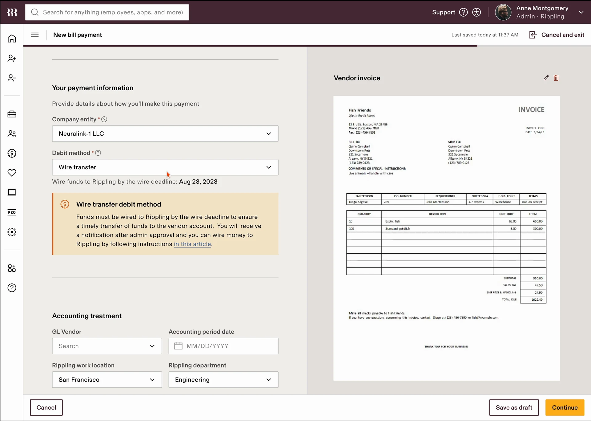This screenshot has height=421, width=591.
Task: Open the 'in this article' link
Action: (192, 244)
